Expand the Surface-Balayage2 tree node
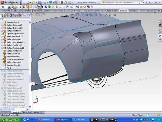 click(2, 40)
